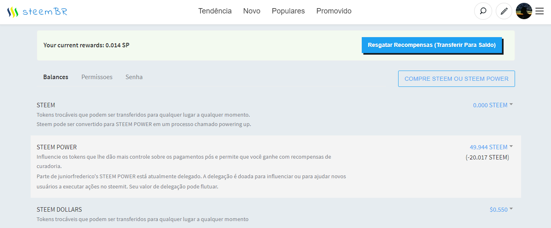Go to the Tendência feed
Viewport: 551px width, 228px height.
click(x=215, y=11)
